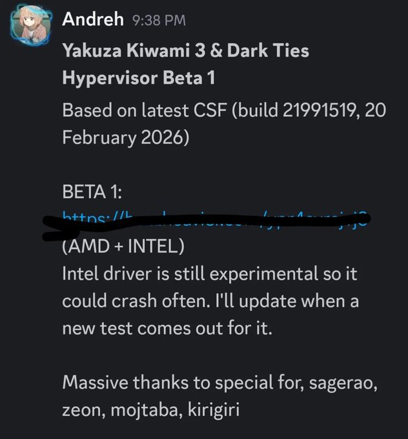Click the 9:38 PM message timestamp
The width and height of the screenshot is (408, 439).
(x=158, y=21)
